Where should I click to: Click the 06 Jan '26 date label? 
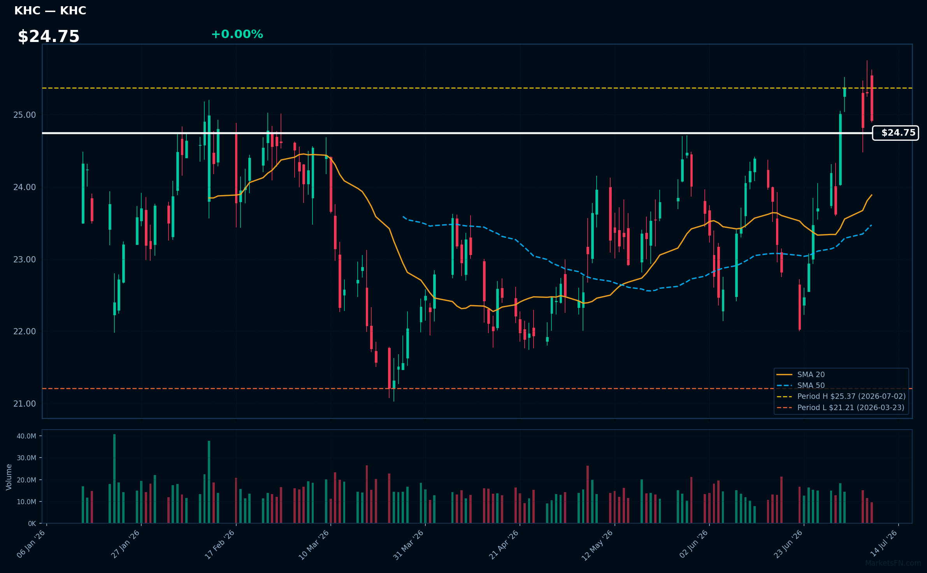click(x=31, y=544)
